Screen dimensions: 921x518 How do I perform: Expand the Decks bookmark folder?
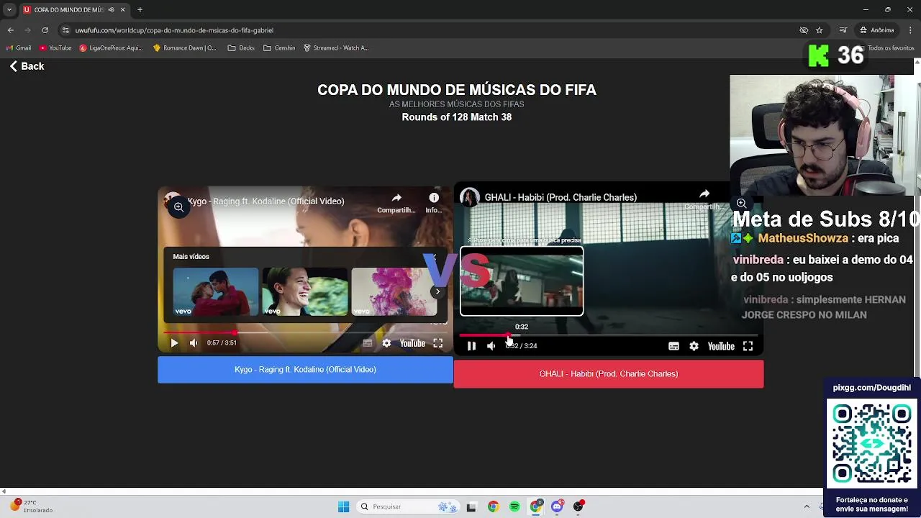241,48
